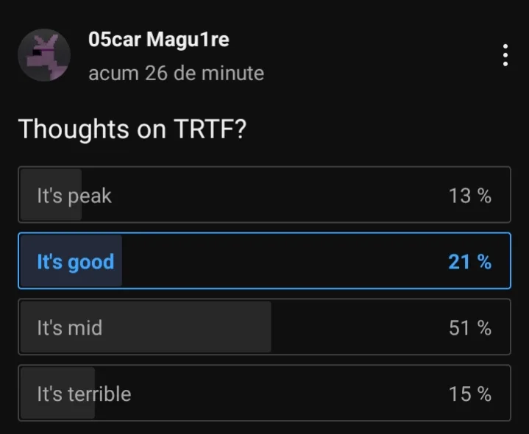Click the 13 % result of It's peak
Image resolution: width=529 pixels, height=434 pixels.
click(x=470, y=196)
